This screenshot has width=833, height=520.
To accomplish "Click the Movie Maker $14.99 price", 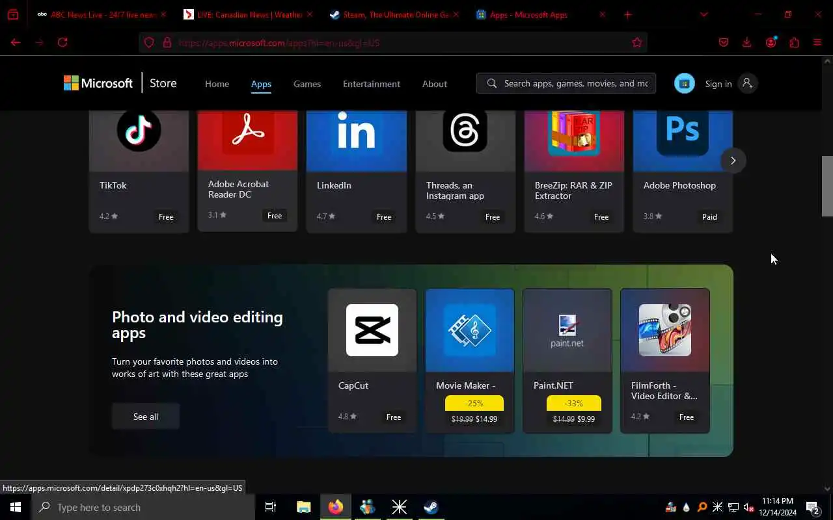I will pyautogui.click(x=486, y=419).
